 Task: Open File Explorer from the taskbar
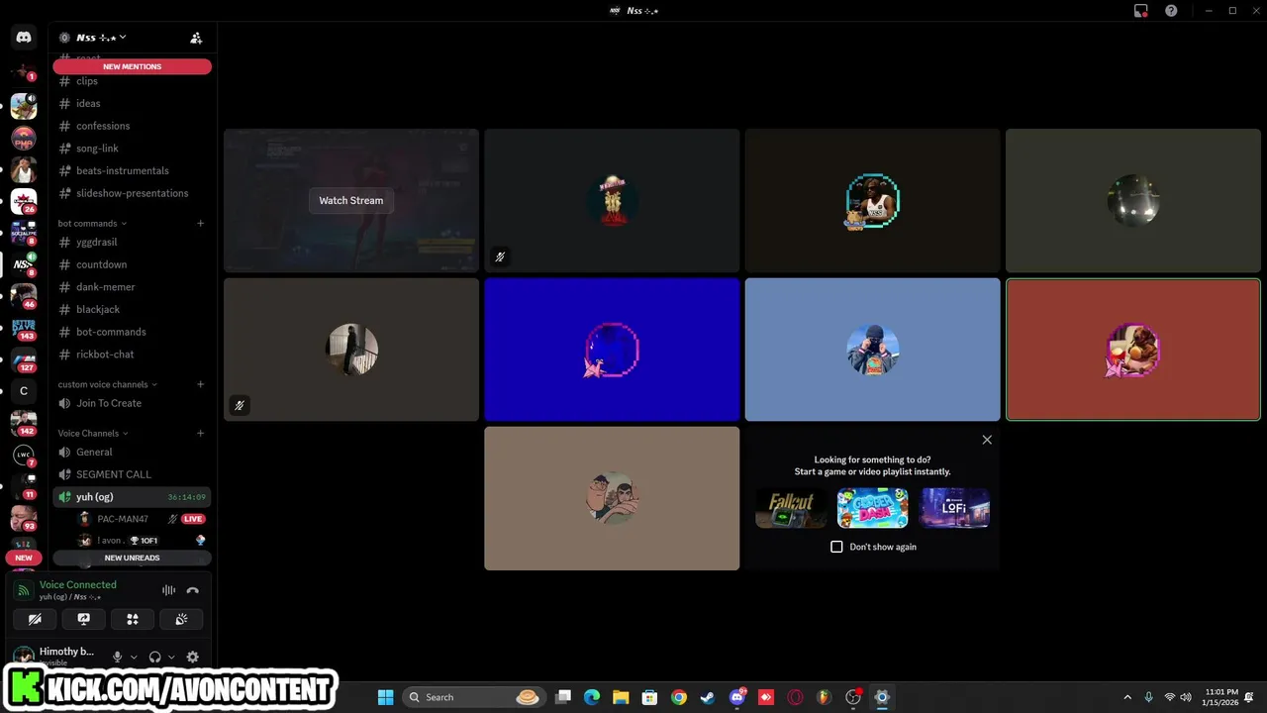click(621, 697)
